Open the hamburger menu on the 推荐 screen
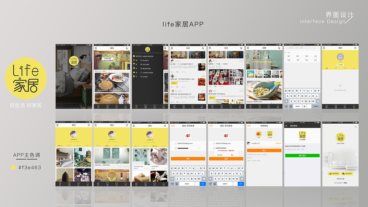This screenshot has height=207, width=368. click(x=95, y=49)
